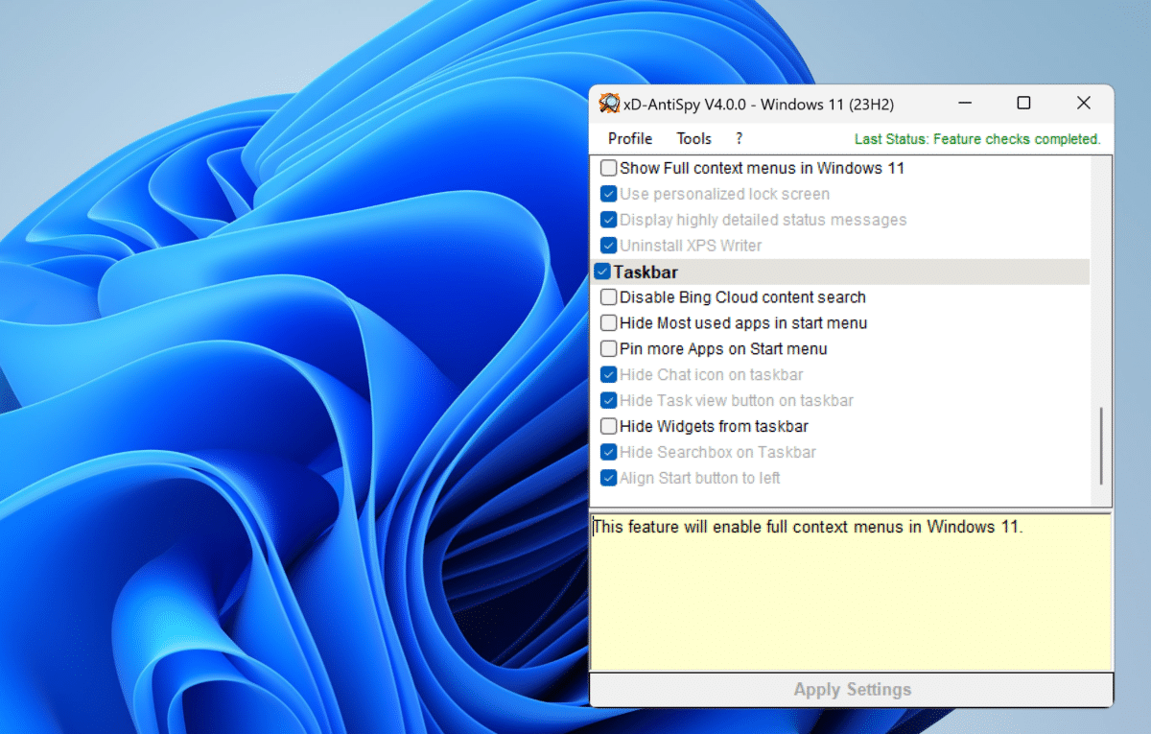
Task: Open the Tools menu
Action: coord(693,138)
